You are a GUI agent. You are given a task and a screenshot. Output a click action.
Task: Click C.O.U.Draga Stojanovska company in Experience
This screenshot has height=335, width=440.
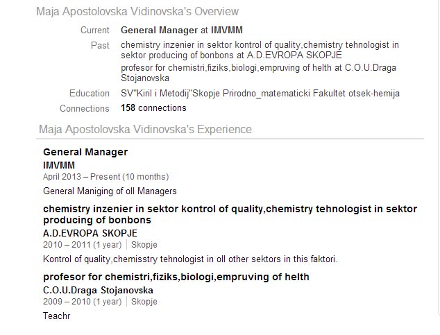click(x=98, y=290)
